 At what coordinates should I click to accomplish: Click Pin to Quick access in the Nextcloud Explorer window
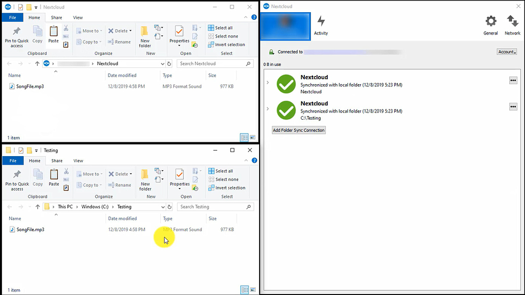tap(17, 37)
